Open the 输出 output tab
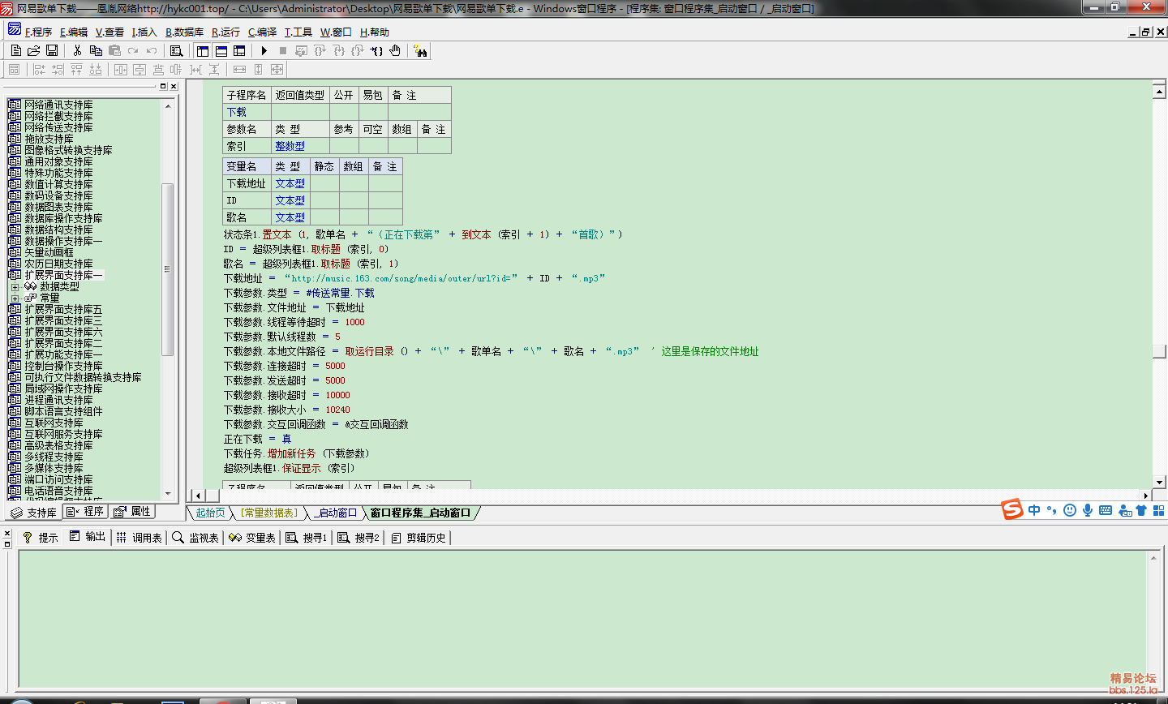1168x704 pixels. click(x=88, y=537)
